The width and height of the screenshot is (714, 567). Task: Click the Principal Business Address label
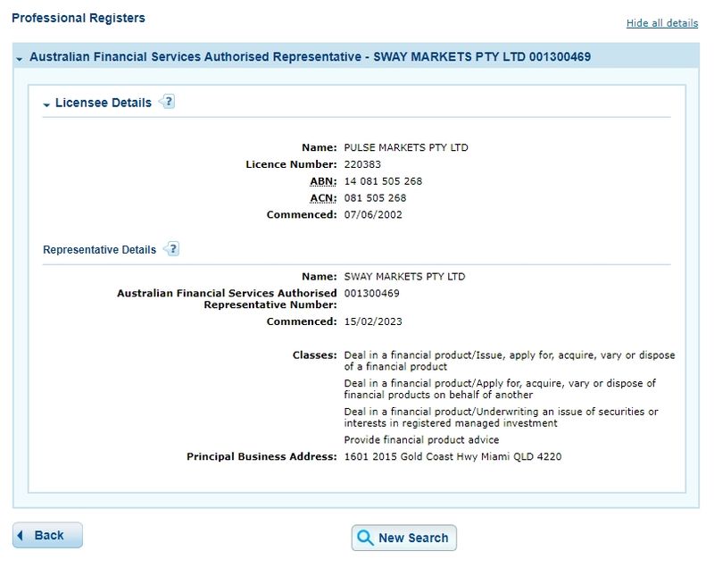click(x=262, y=457)
